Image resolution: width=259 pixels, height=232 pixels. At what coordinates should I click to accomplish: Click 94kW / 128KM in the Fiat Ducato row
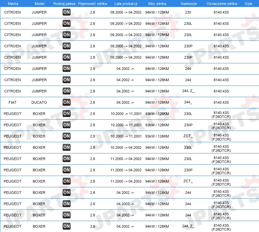(x=157, y=102)
